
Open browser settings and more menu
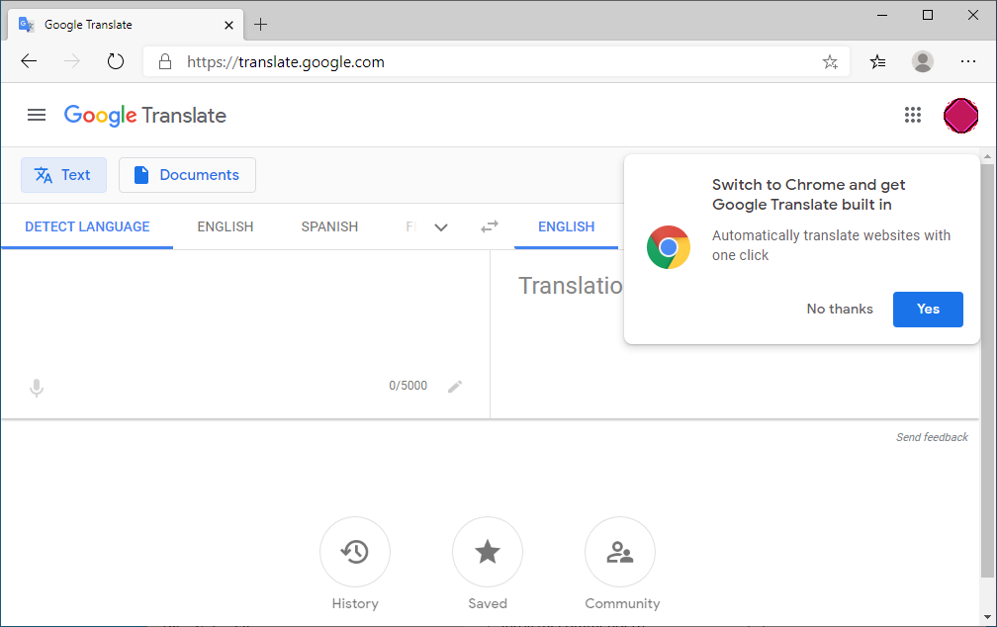(967, 61)
